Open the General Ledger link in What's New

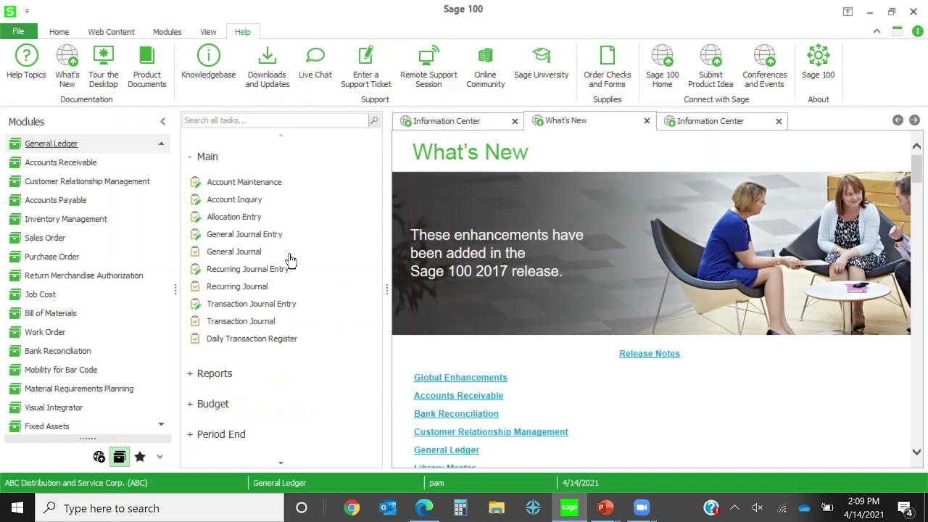click(447, 450)
